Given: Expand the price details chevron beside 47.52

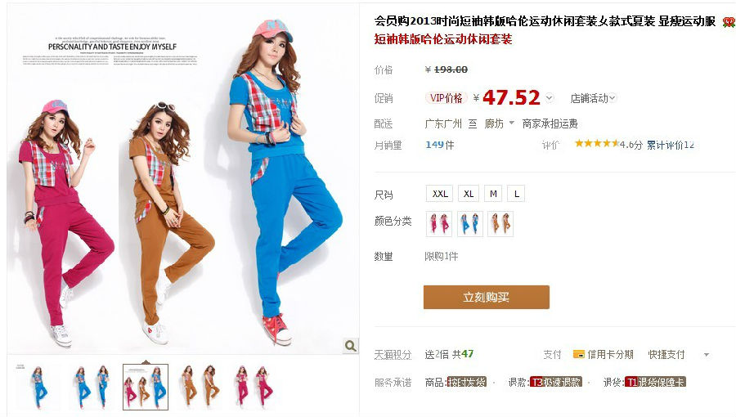Looking at the screenshot, I should pyautogui.click(x=550, y=98).
